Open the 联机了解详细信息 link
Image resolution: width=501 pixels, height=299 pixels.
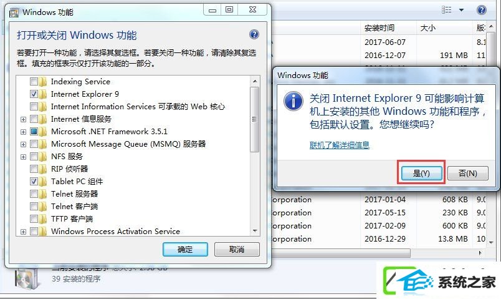tap(340, 145)
